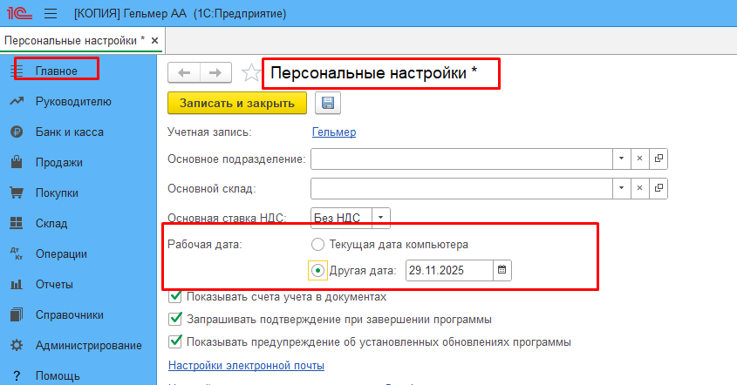
Task: Expand the Основной склад dropdown list
Action: click(x=621, y=187)
